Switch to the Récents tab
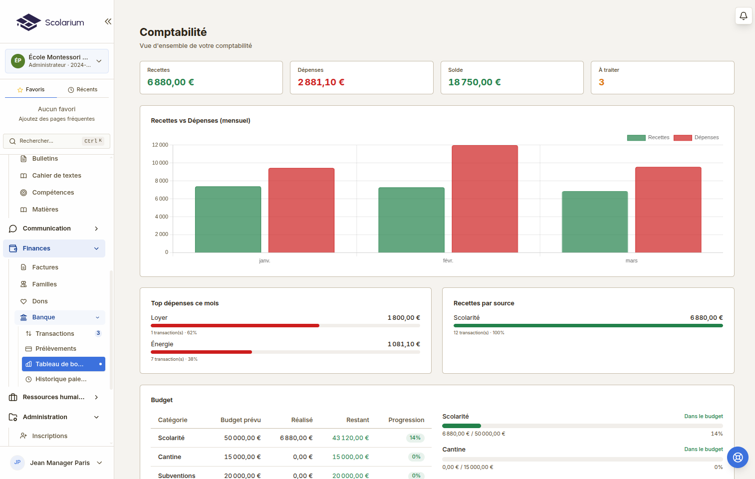 coord(83,90)
